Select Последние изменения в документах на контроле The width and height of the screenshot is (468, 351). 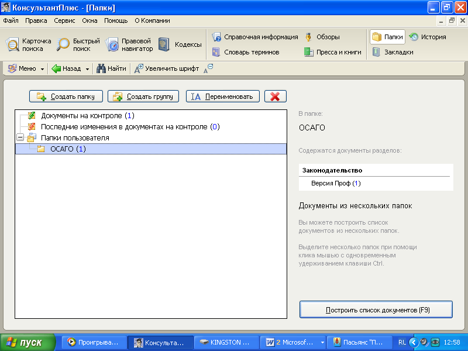click(130, 127)
